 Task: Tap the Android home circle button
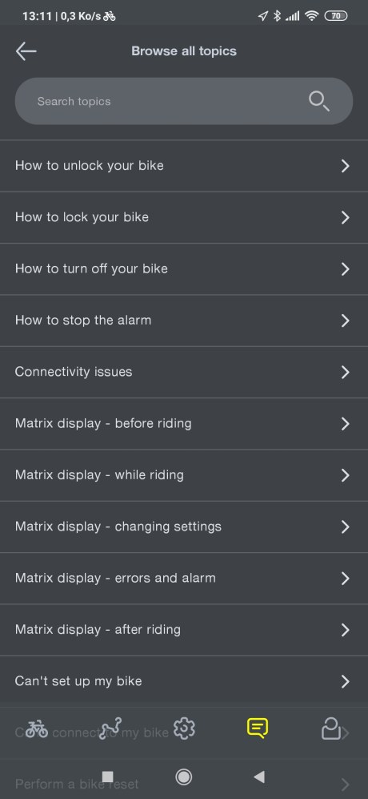184,777
